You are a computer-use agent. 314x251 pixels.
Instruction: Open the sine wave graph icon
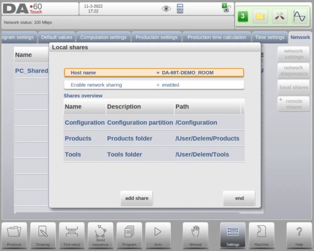pyautogui.click(x=299, y=16)
